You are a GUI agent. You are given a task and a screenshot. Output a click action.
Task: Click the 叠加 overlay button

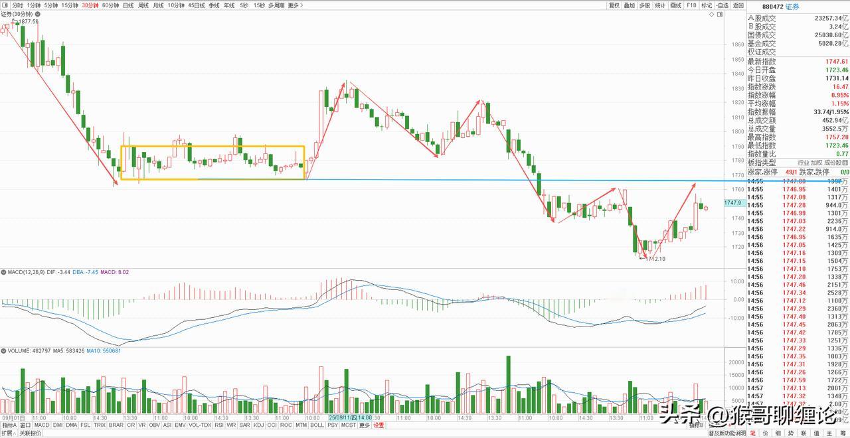[630, 5]
